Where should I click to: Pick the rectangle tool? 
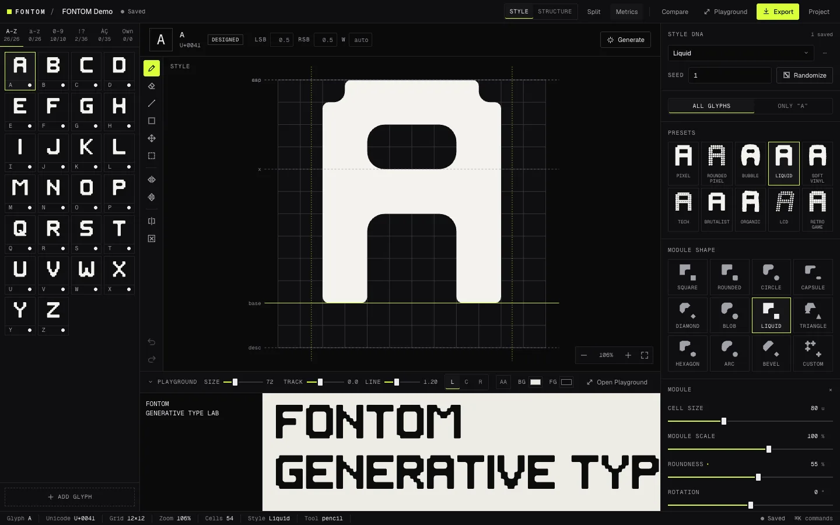[x=152, y=121]
